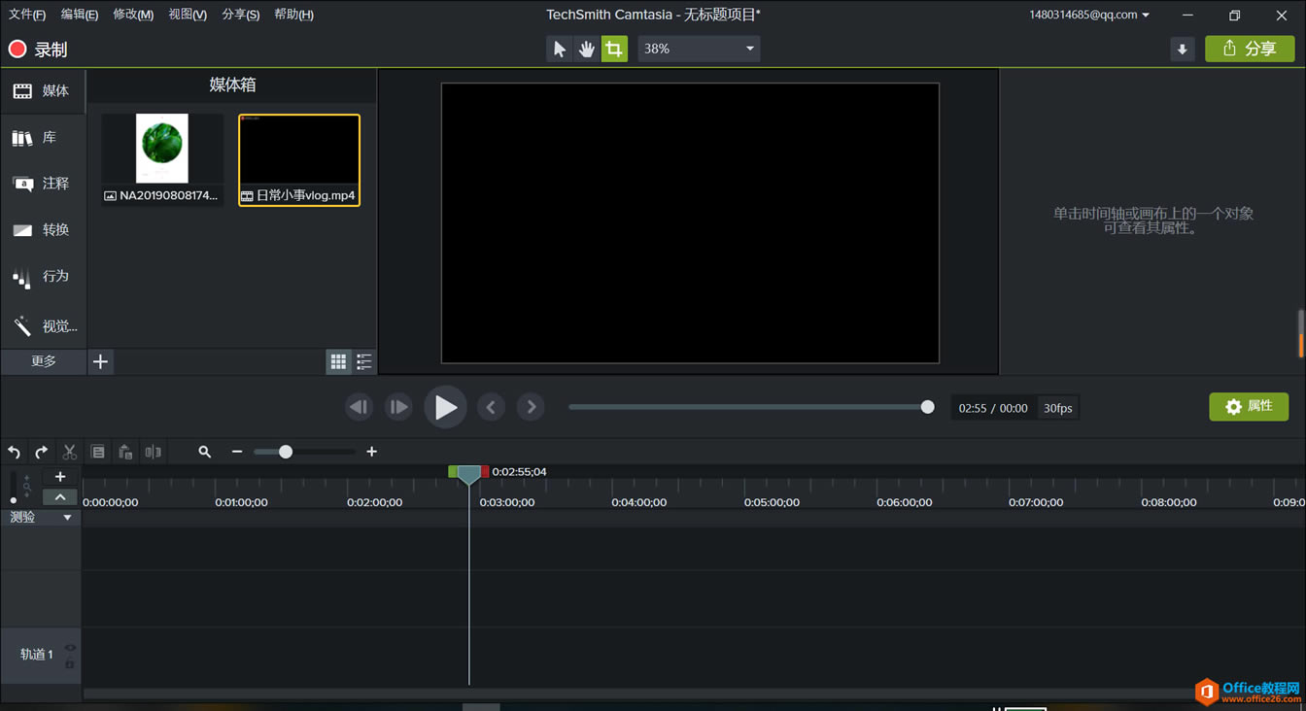Click the red out-point handle on playhead
Image resolution: width=1306 pixels, height=711 pixels.
(485, 472)
